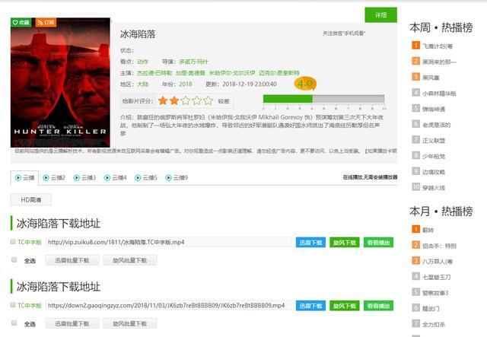Click the green rating progress bar
Viewport: 487px width, 337px height.
tap(323, 99)
